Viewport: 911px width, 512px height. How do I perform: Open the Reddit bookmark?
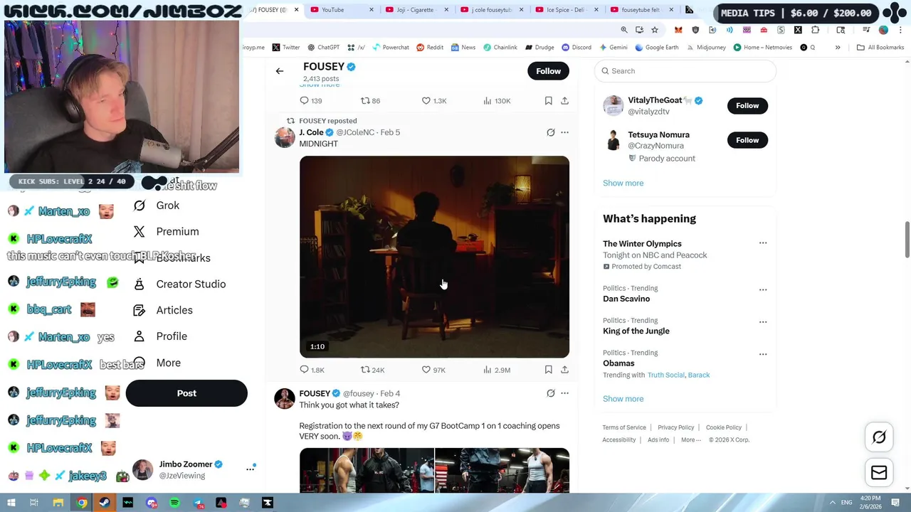[x=430, y=48]
